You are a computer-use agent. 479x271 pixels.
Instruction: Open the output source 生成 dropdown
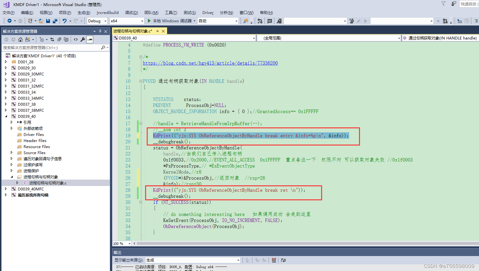pyautogui.click(x=193, y=260)
